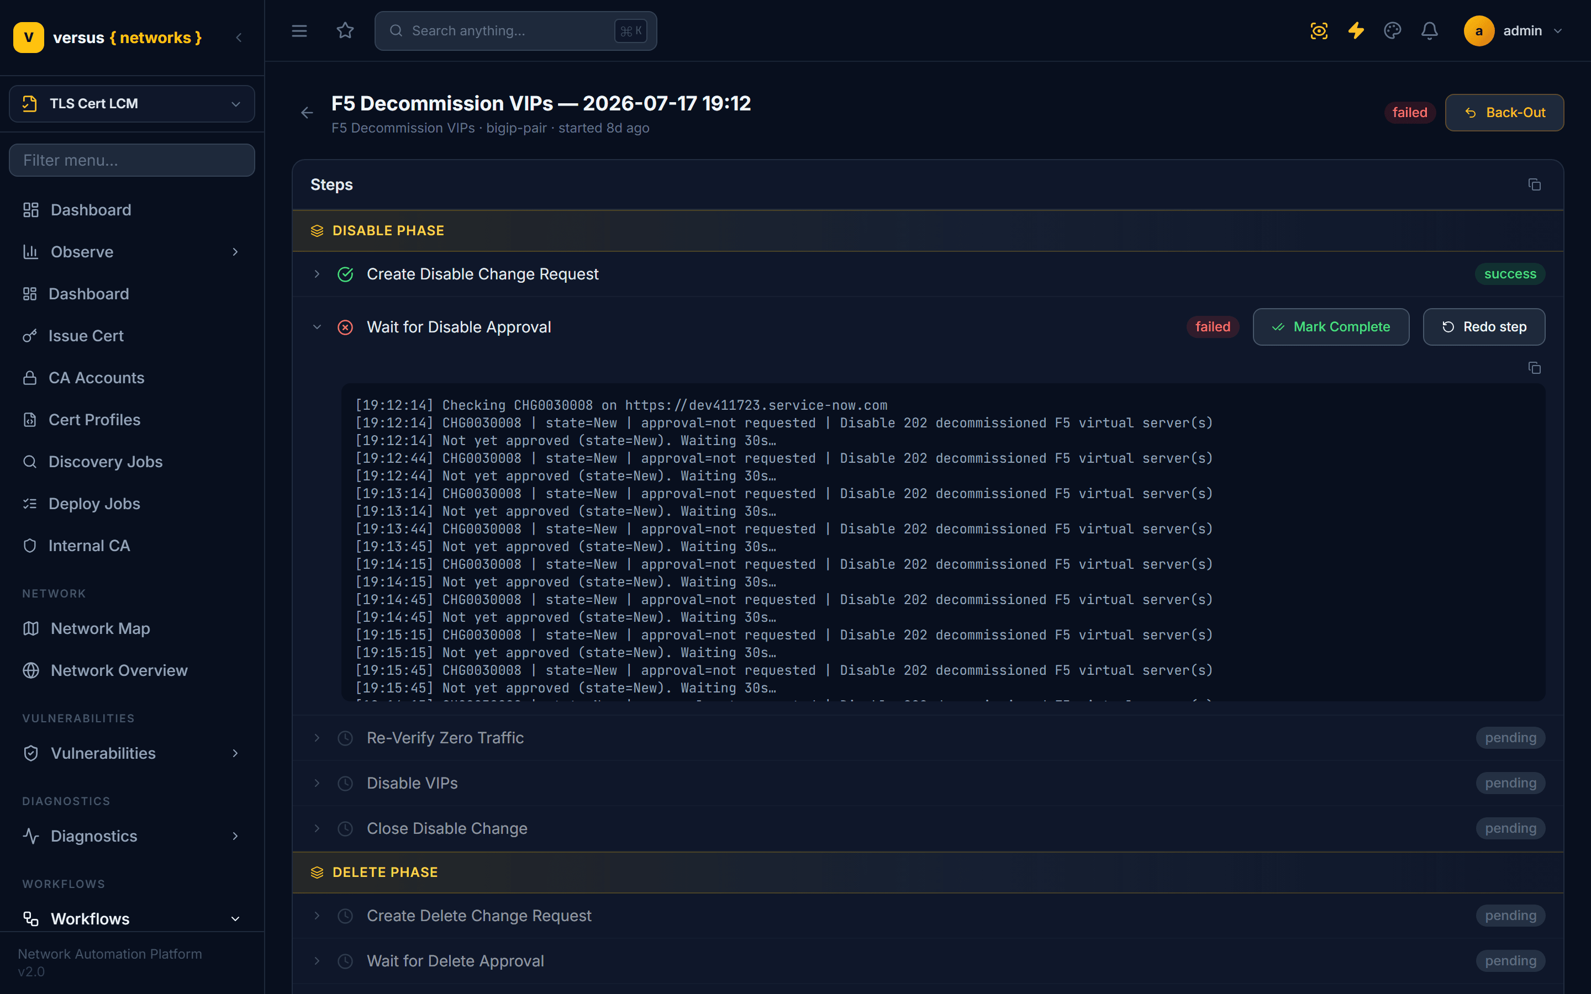
Task: Collapse the sidebar with the chevron icon
Action: [x=239, y=38]
